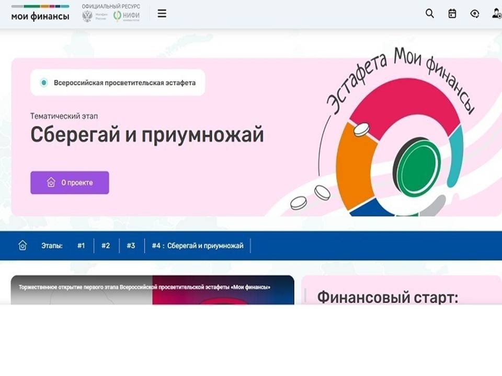502x376 pixels.
Task: Click the Всероссийская просветительская эстафета badge
Action: coord(118,83)
